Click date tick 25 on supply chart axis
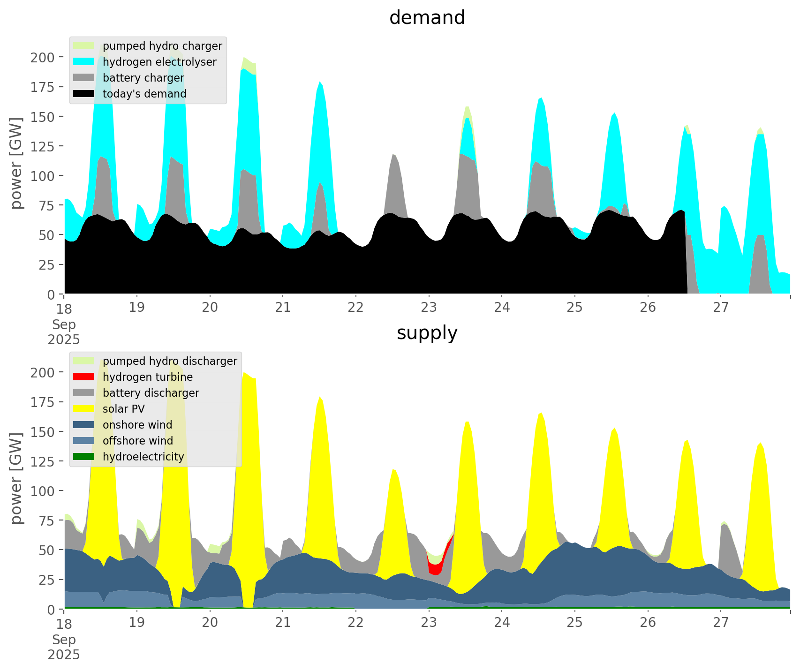Viewport: 800px width, 671px height. (x=574, y=623)
